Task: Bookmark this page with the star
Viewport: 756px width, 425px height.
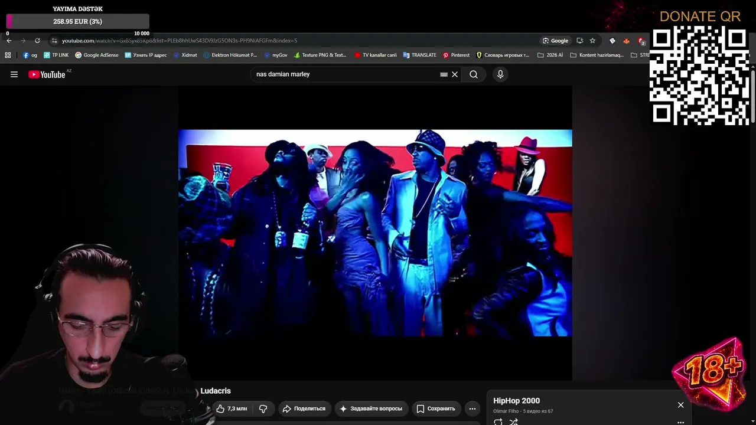Action: [592, 41]
